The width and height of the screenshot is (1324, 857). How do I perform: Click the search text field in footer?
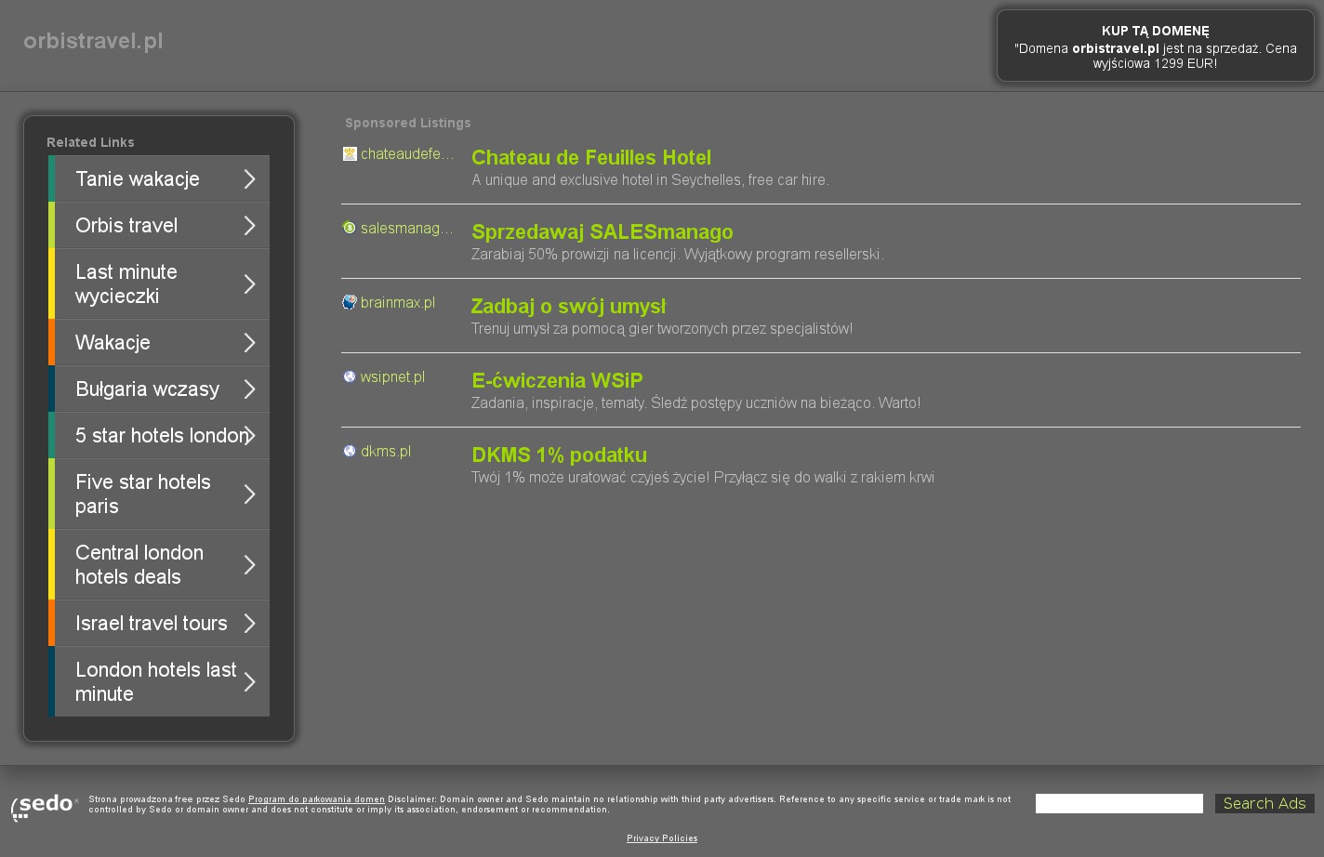pos(1119,804)
